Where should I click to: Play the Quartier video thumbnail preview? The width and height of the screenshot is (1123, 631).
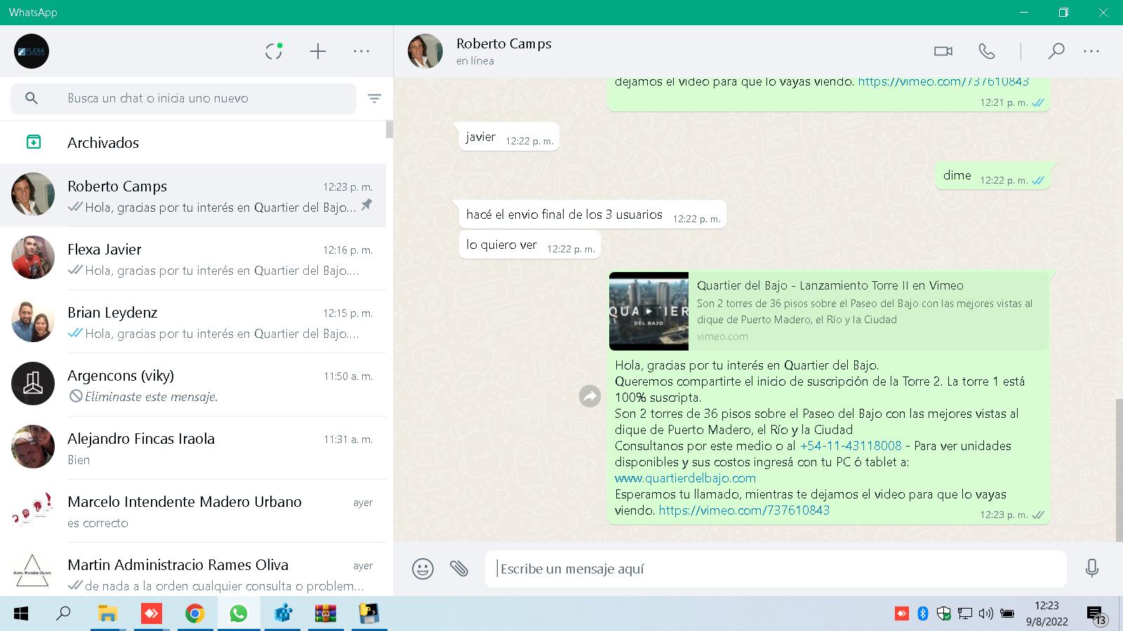click(649, 311)
